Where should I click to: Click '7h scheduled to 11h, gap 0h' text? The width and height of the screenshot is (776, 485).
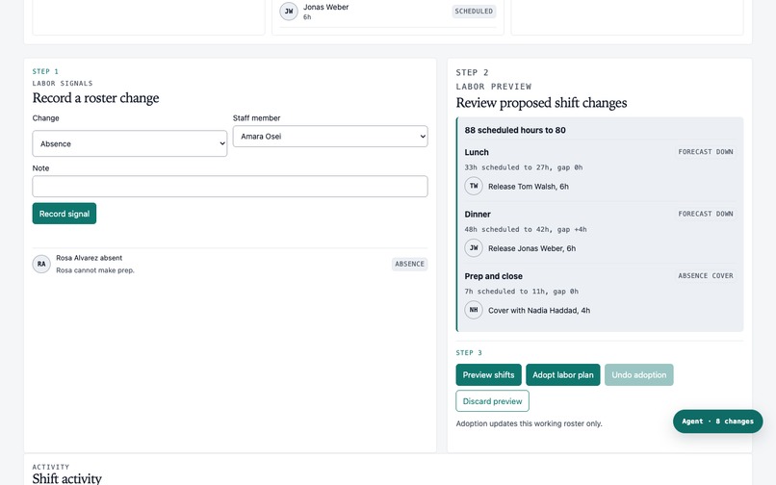(521, 291)
